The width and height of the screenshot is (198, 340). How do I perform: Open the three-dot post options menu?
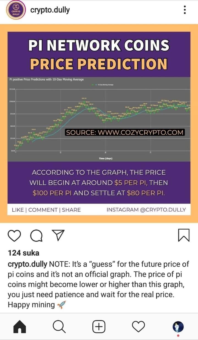tap(185, 10)
